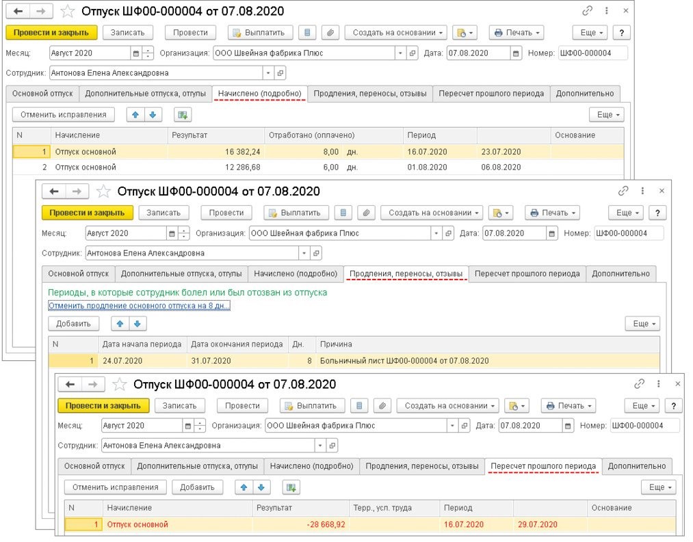This screenshot has height=542, width=693.
Task: Switch to Основной отпуск tab in top window
Action: click(42, 94)
